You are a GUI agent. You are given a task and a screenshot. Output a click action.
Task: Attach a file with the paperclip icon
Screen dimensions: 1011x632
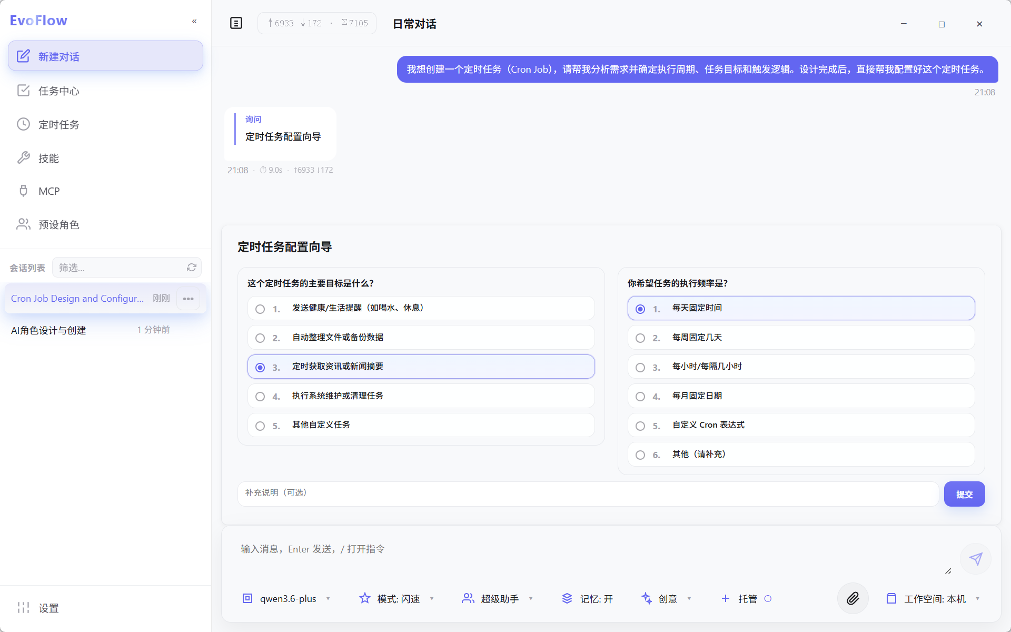(x=853, y=598)
